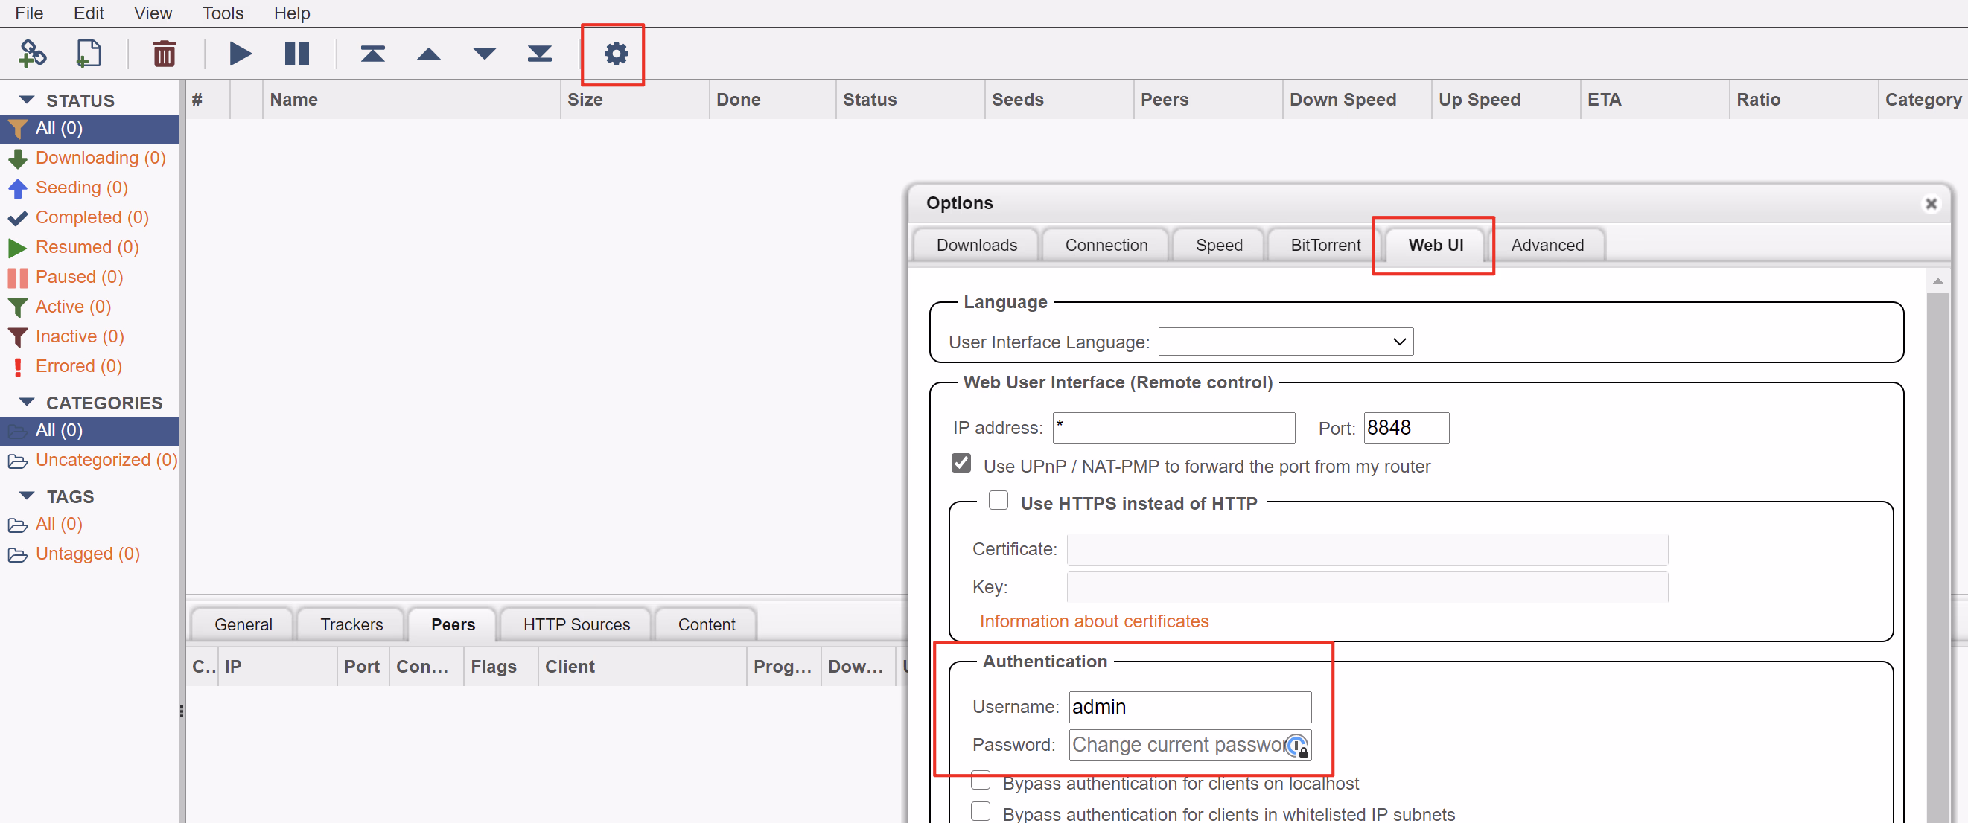Check bypass authentication for localhost clients
Image resolution: width=1968 pixels, height=823 pixels.
pyautogui.click(x=980, y=781)
